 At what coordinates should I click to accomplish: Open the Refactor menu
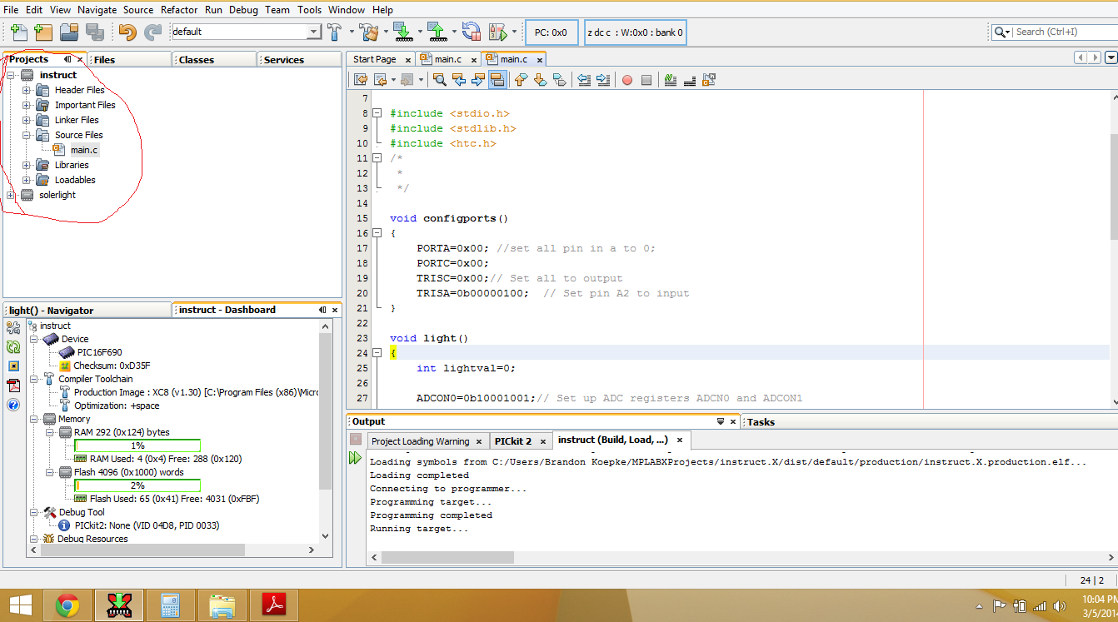click(179, 10)
